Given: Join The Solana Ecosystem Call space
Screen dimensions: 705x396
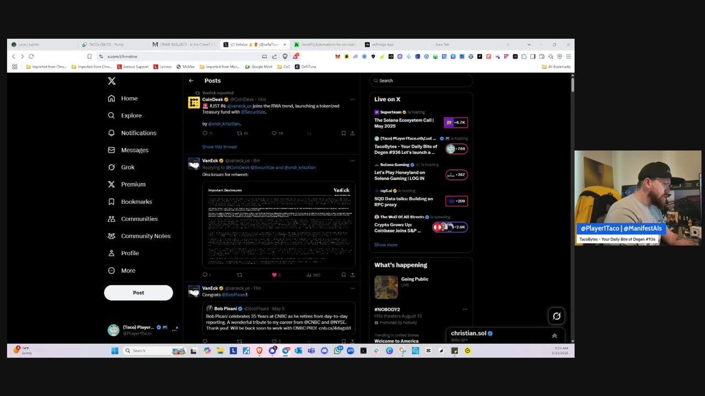Looking at the screenshot, I should pos(455,123).
